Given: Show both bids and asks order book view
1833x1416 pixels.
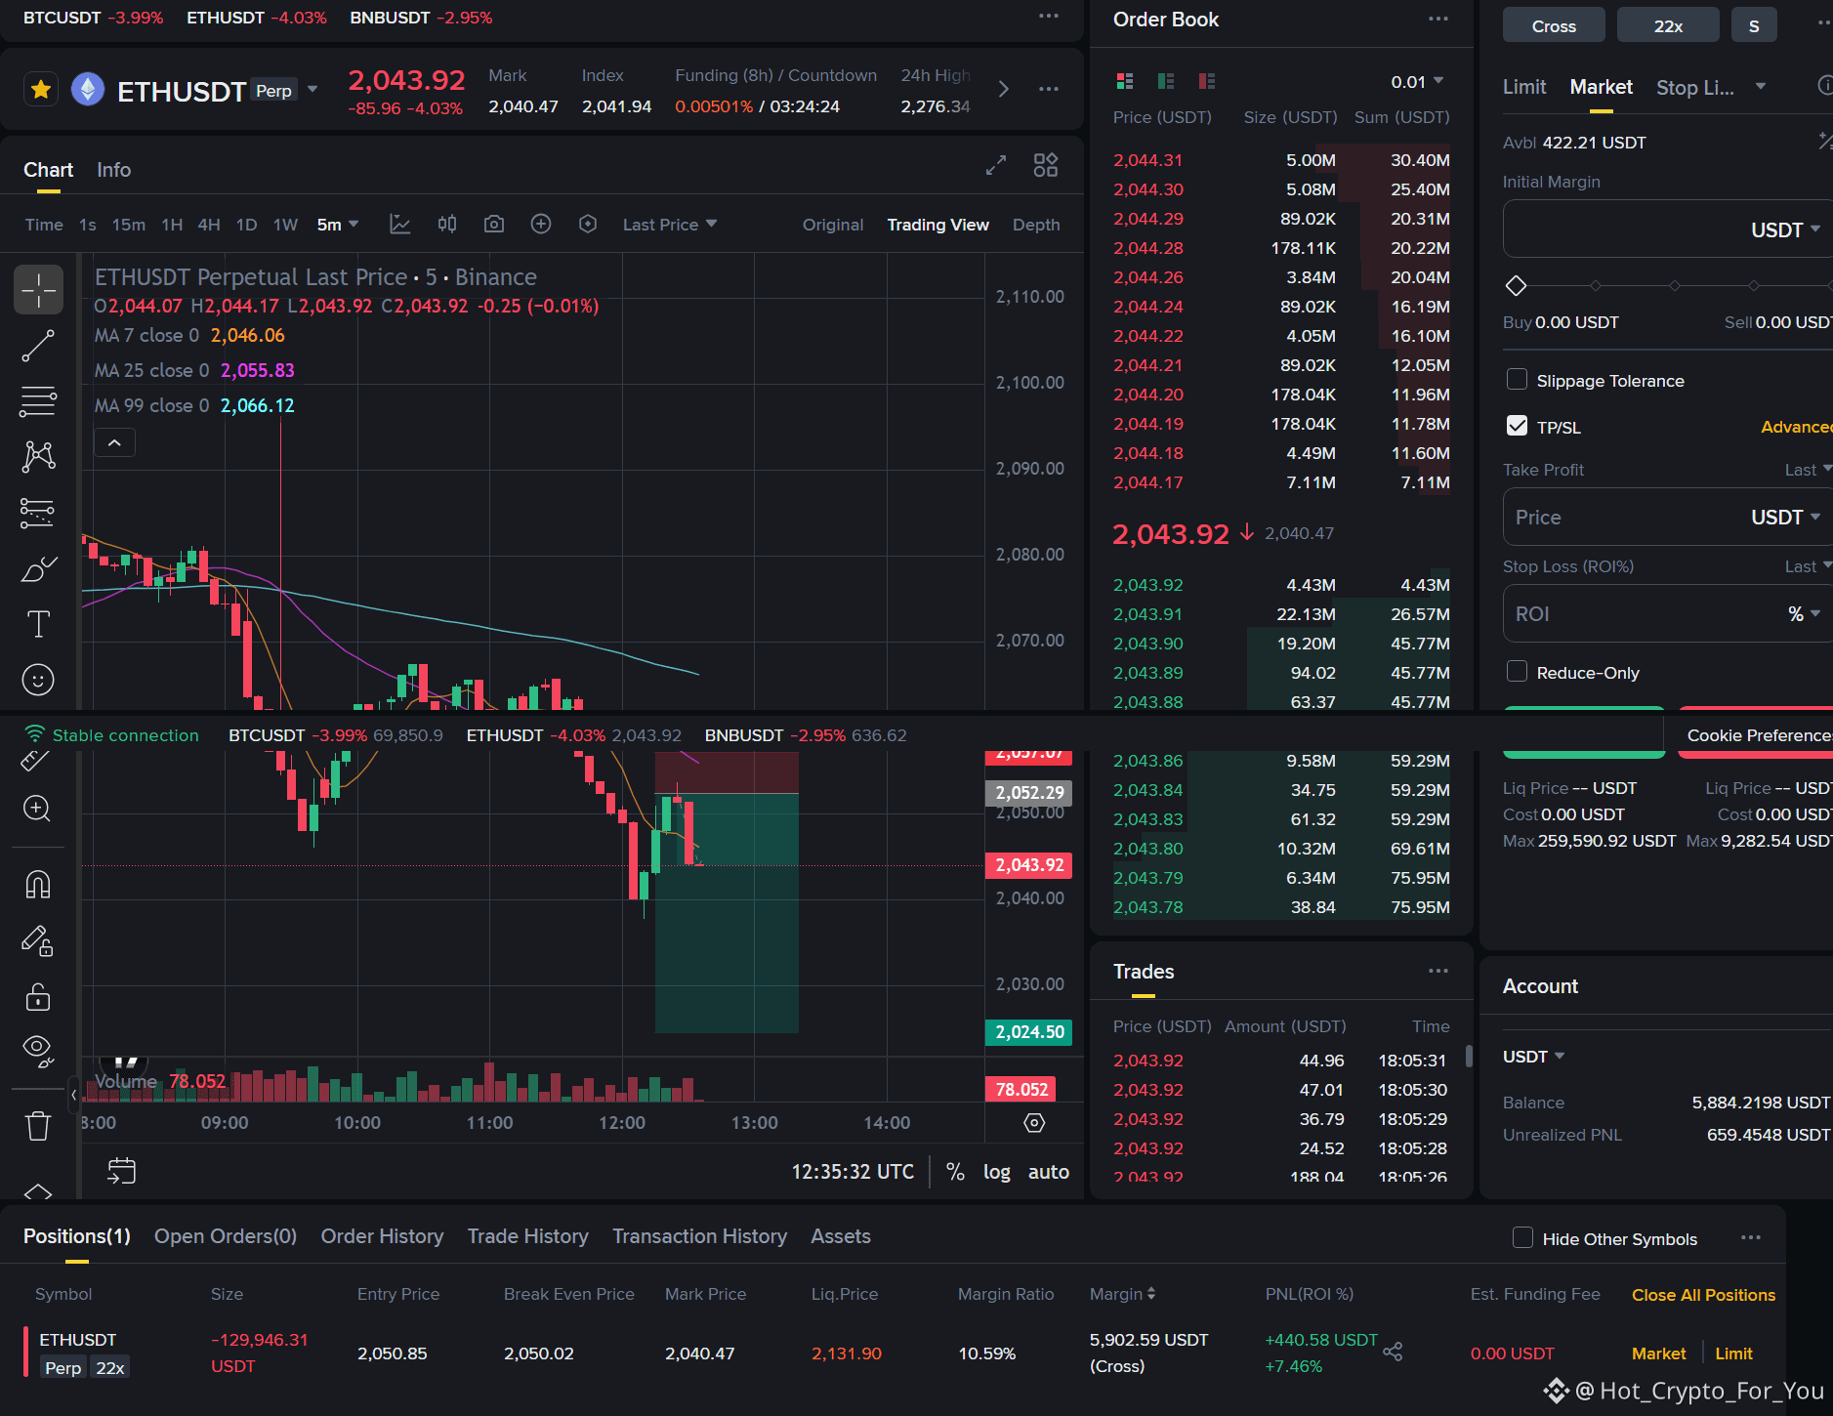Looking at the screenshot, I should [x=1125, y=81].
